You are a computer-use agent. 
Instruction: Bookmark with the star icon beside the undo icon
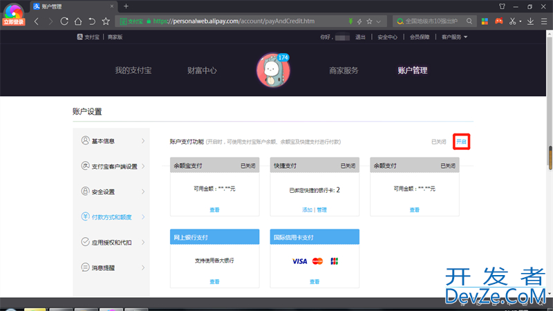(106, 21)
